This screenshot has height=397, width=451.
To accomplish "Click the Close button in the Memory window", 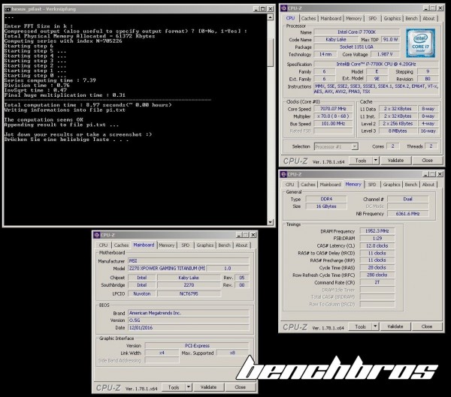I will 426,326.
